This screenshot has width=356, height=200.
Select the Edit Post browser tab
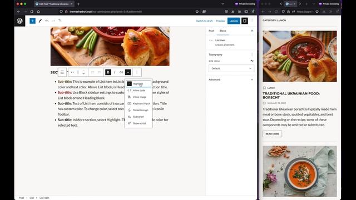(54, 4)
